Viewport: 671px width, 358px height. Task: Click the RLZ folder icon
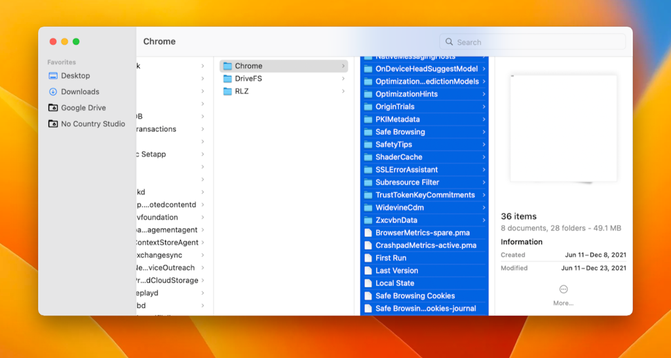click(x=227, y=92)
